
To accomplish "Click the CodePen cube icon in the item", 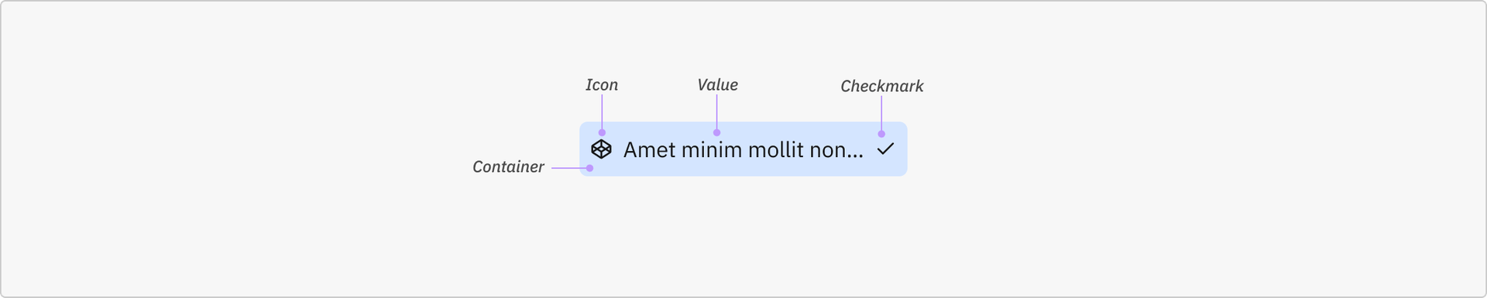I will 601,149.
